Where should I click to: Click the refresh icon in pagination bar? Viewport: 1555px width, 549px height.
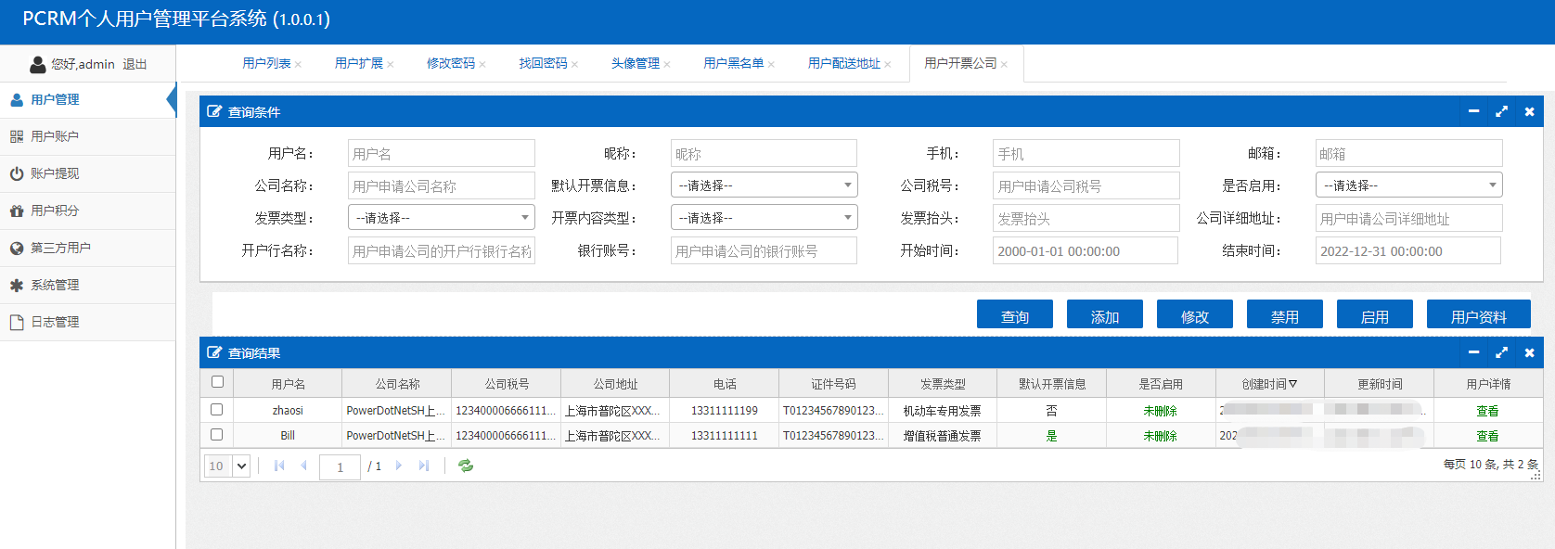[466, 466]
